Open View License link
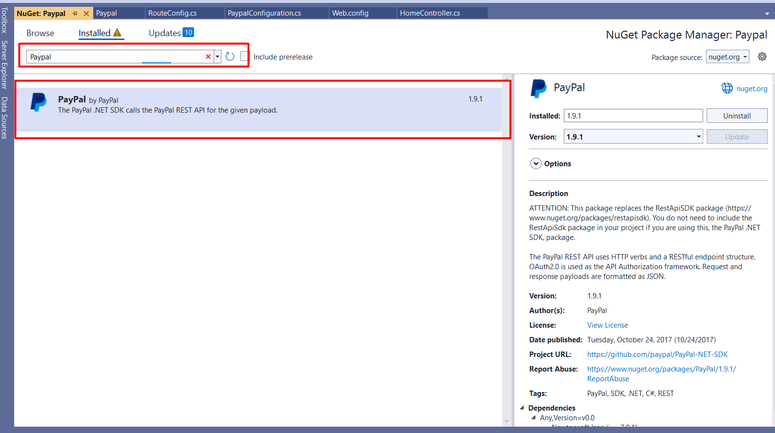The image size is (775, 433). coord(608,325)
